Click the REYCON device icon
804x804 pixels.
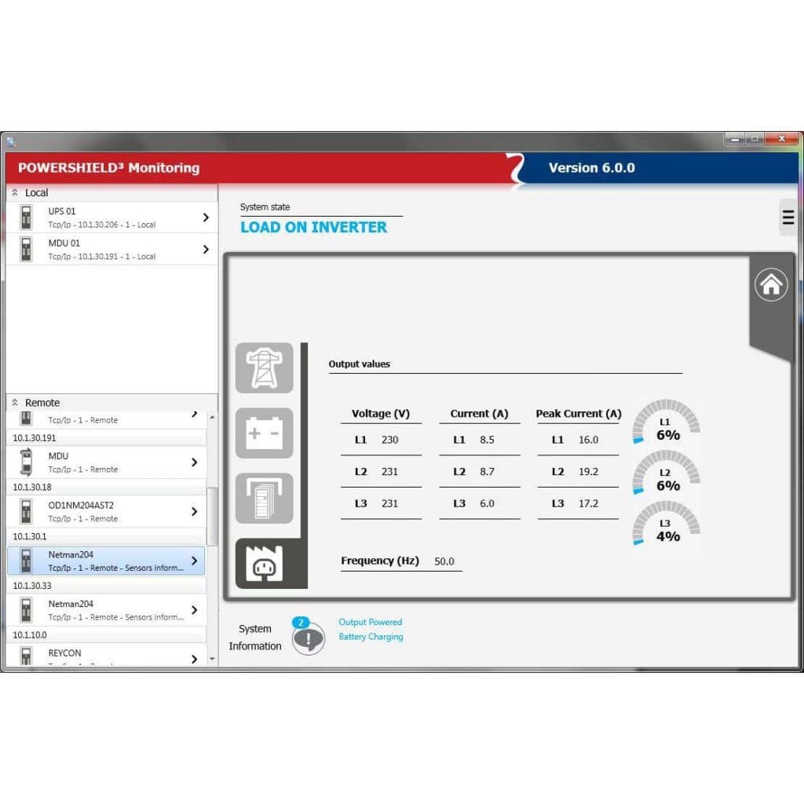26,656
